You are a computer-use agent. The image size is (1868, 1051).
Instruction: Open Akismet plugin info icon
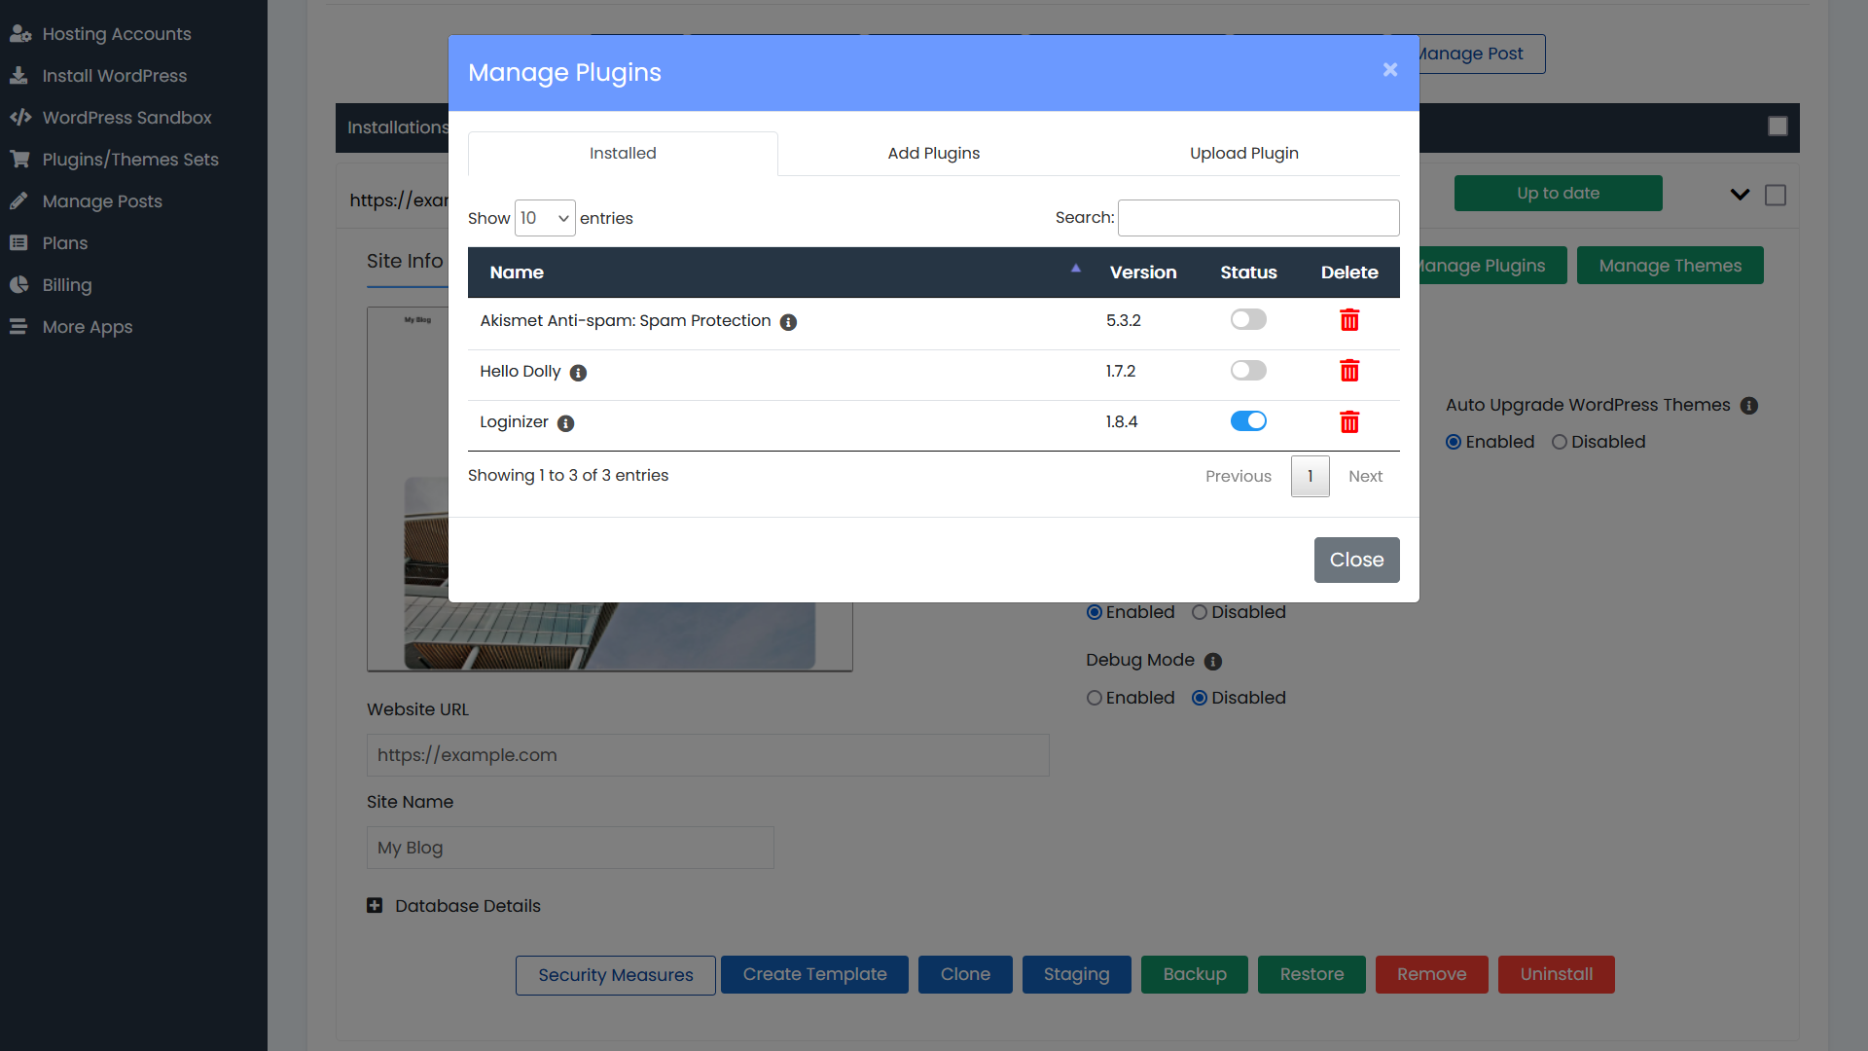[788, 322]
